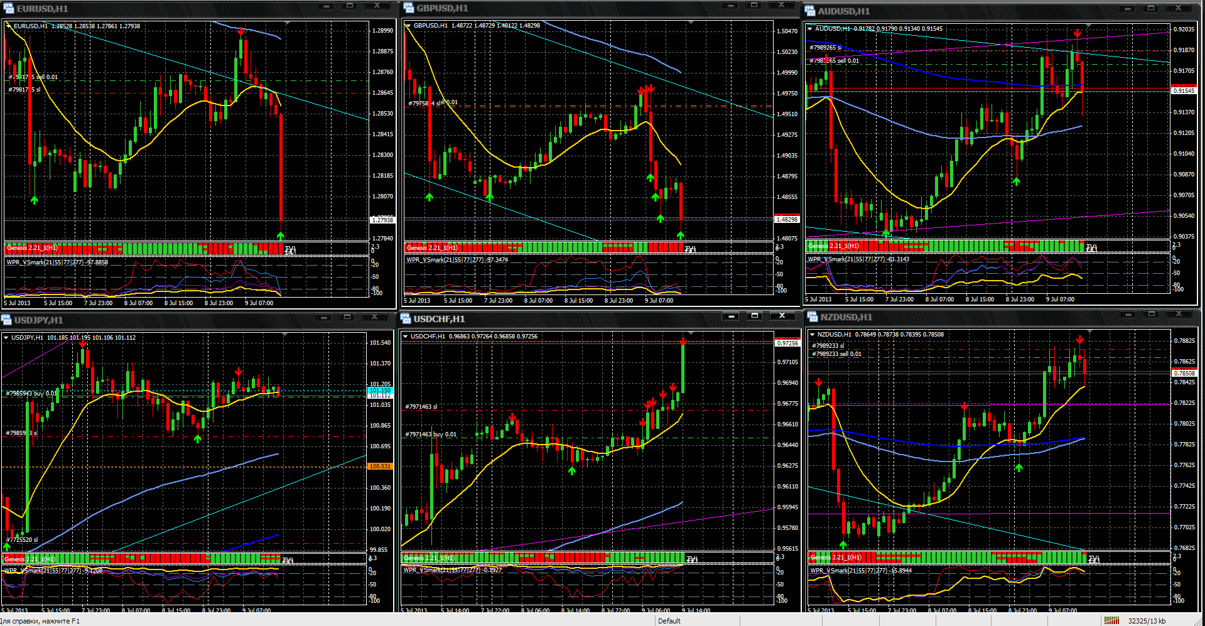Click the chart shift triangle on USDCHF chart
The width and height of the screenshot is (1205, 626).
691,333
